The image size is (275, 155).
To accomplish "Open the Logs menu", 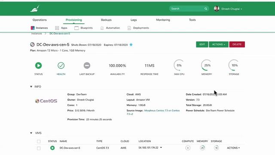I will coord(134,20).
